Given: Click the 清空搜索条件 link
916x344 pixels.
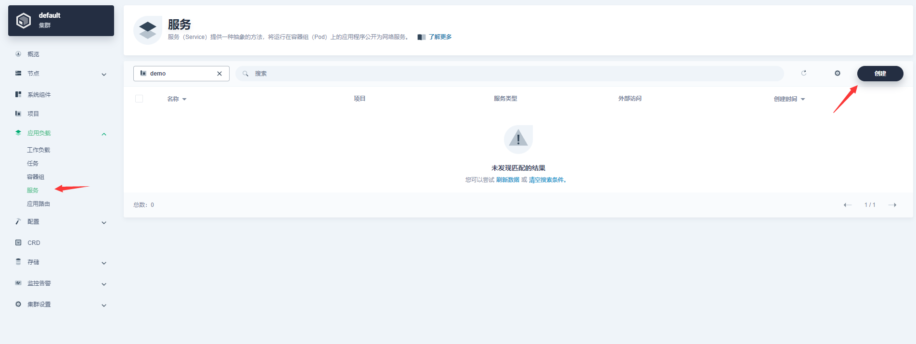Looking at the screenshot, I should pos(546,180).
